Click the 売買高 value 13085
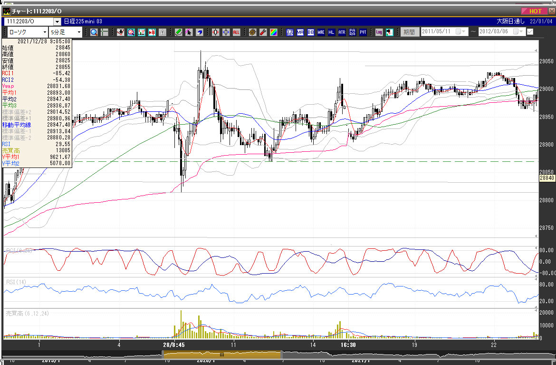556x365 pixels. 63,150
